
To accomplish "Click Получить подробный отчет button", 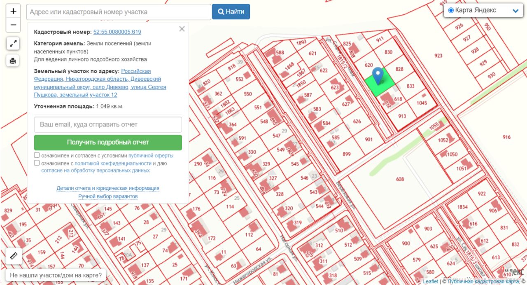I will click(x=108, y=142).
